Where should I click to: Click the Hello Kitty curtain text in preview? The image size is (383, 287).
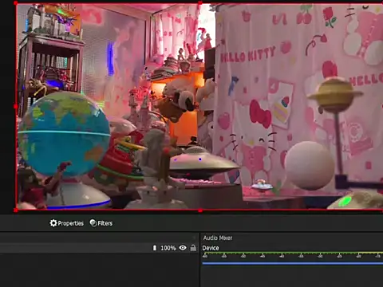248,54
